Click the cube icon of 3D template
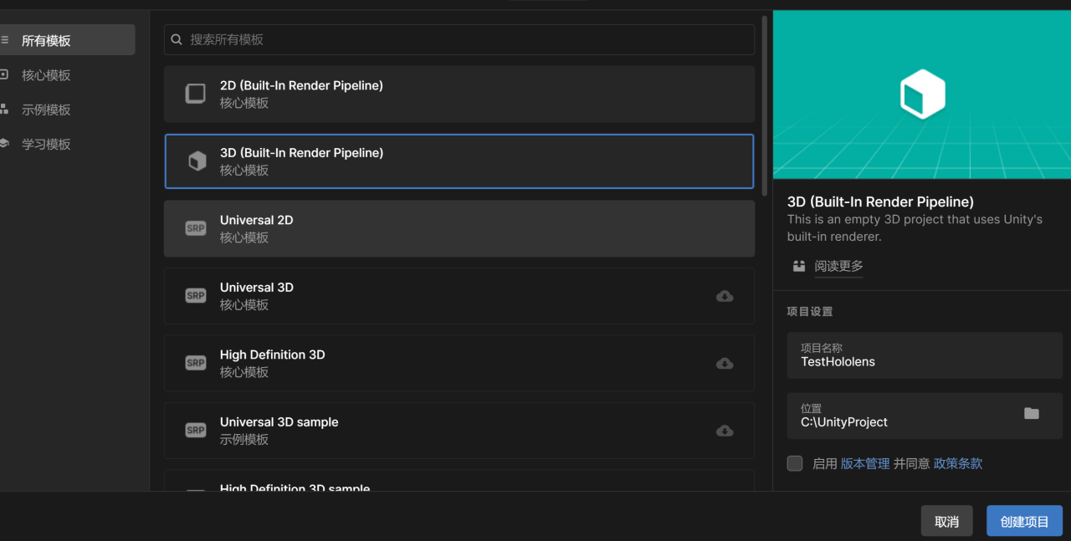 coord(197,161)
